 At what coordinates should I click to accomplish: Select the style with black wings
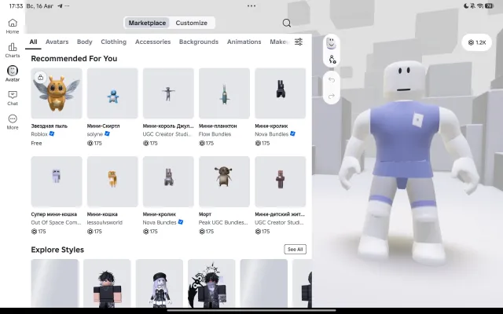click(211, 283)
